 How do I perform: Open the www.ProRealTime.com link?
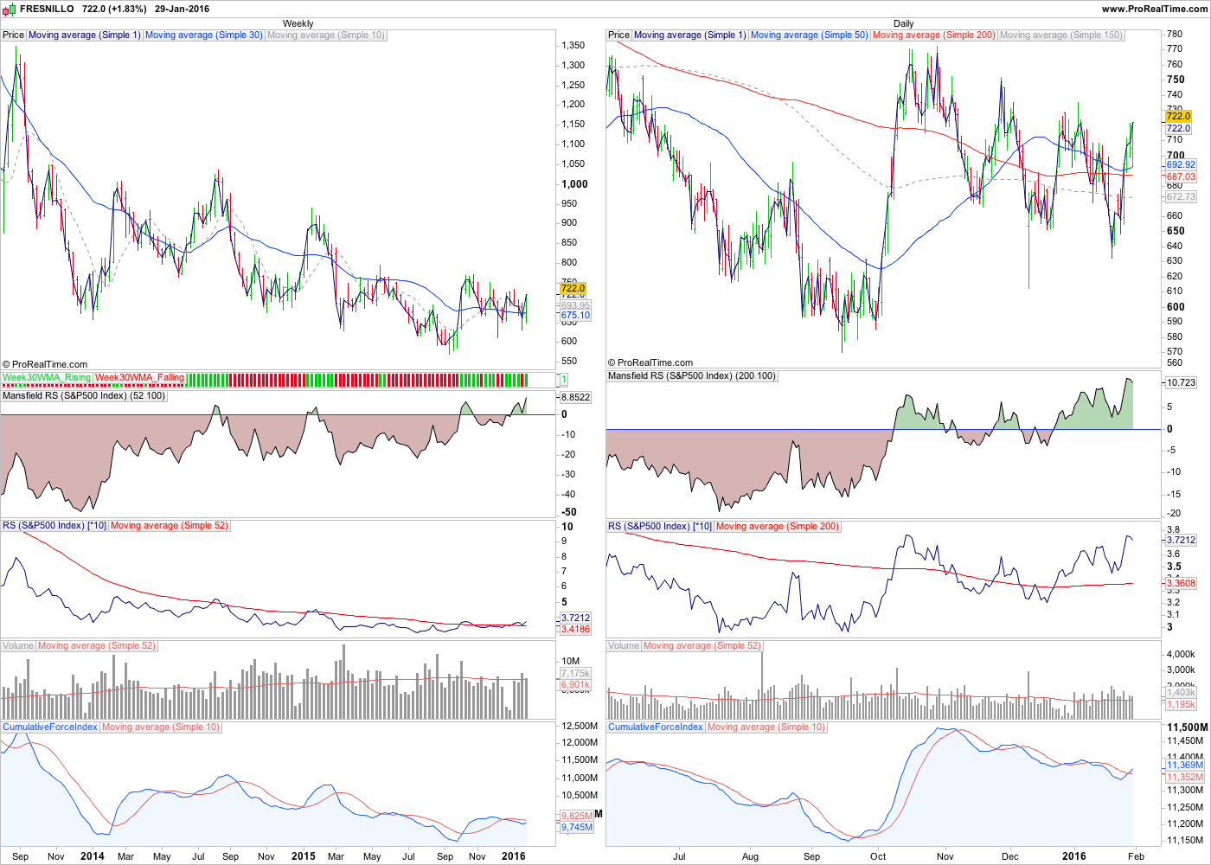point(1155,9)
